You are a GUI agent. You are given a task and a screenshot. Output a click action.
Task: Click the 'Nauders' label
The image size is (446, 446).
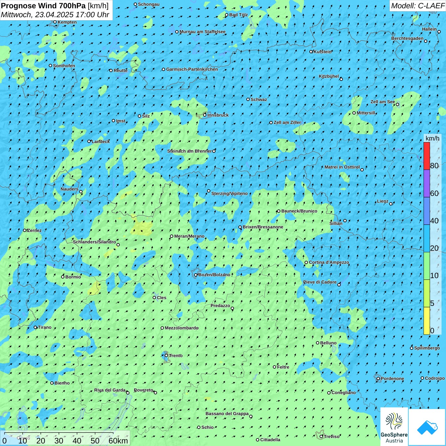pos(69,189)
